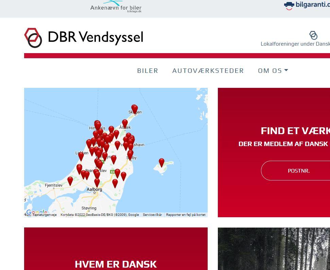Screen dimensions: 330x270
Task: Click the map pin at Skagen
Action: (135, 109)
